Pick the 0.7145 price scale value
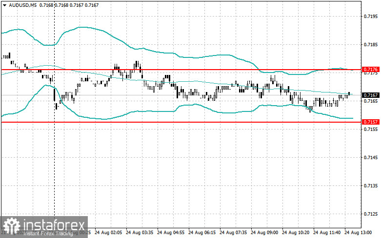 (371, 158)
